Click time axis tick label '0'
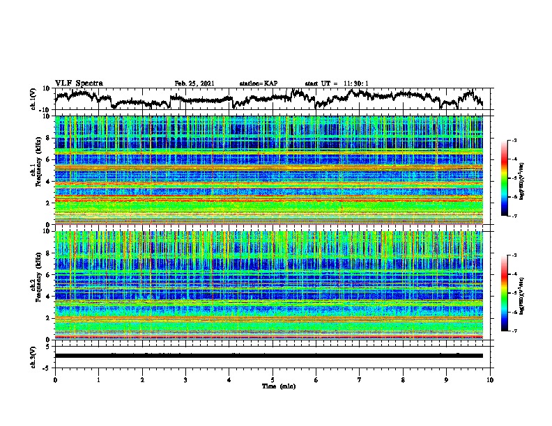 pos(55,380)
